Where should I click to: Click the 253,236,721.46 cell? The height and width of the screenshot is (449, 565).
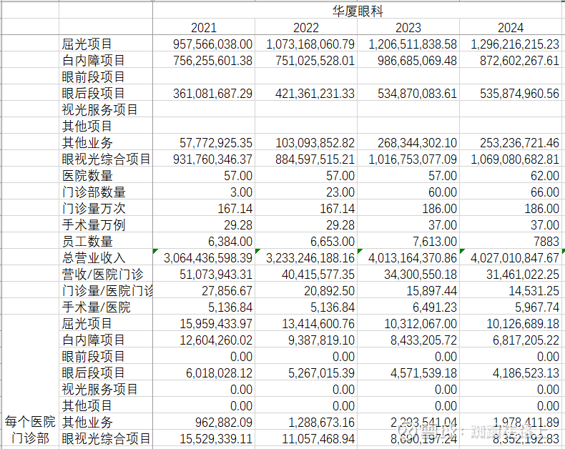pyautogui.click(x=511, y=142)
